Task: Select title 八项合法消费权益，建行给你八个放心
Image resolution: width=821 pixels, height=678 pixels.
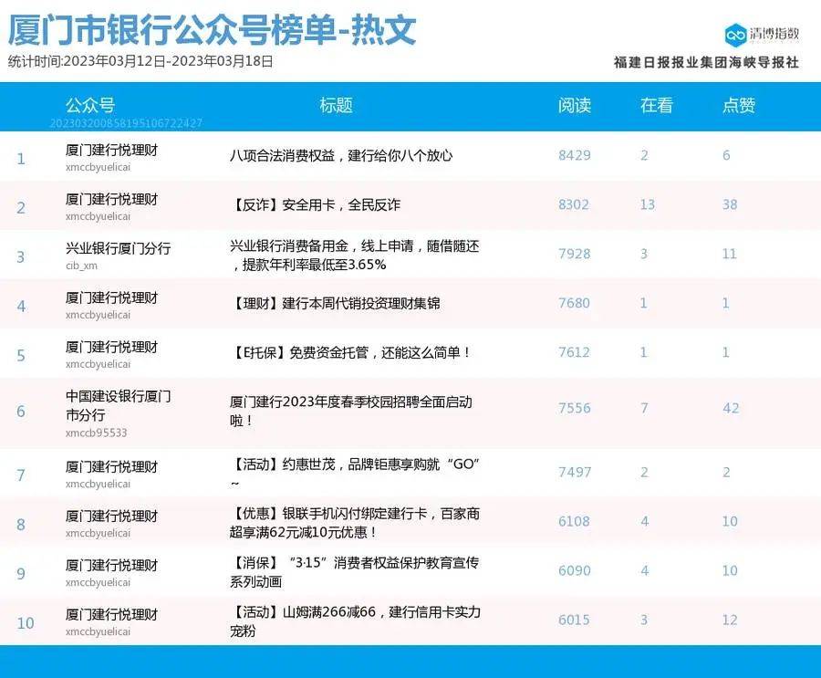Action: 341,156
